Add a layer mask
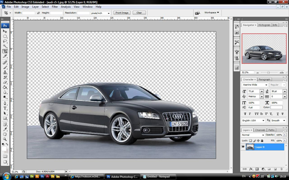This screenshot has width=289, height=180. (x=257, y=169)
